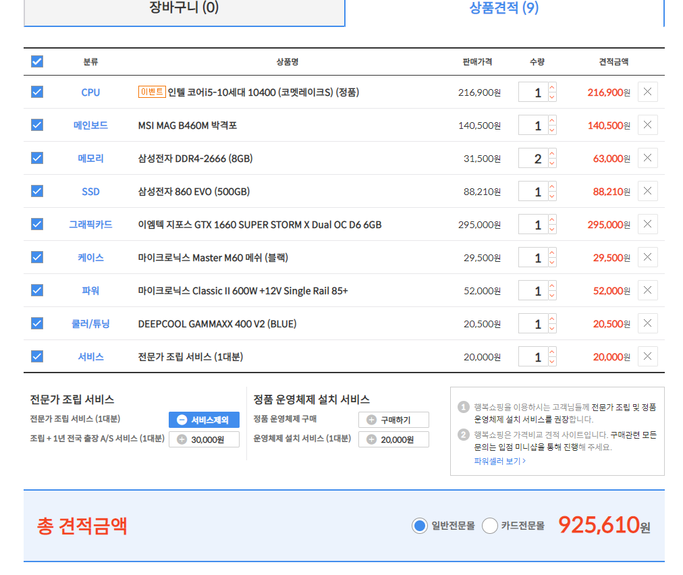Uncheck the 메모리 row checkbox
The width and height of the screenshot is (683, 575).
[37, 158]
